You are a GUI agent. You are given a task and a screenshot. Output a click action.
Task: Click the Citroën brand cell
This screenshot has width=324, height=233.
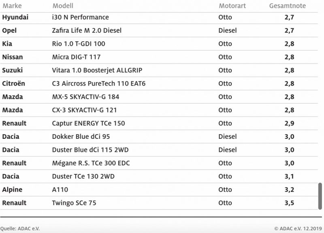point(13,84)
